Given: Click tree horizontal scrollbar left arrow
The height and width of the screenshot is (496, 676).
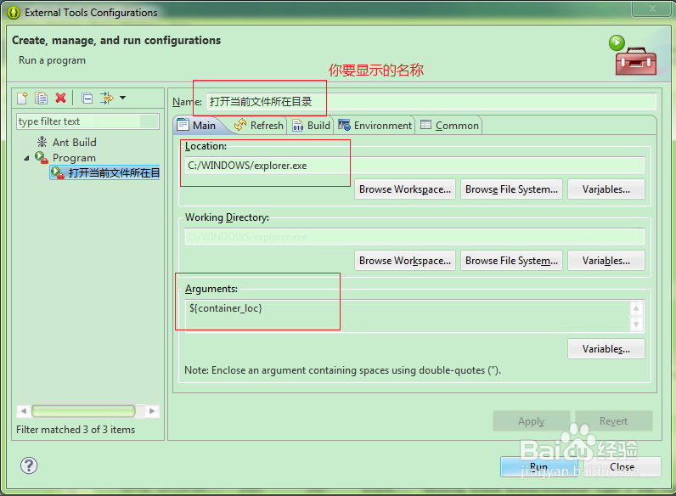Looking at the screenshot, I should [23, 411].
